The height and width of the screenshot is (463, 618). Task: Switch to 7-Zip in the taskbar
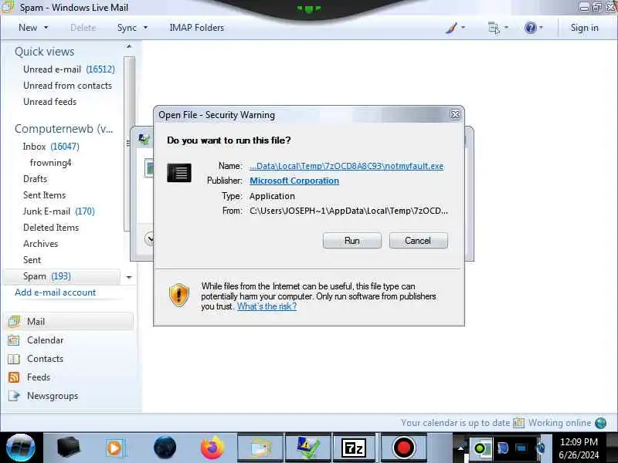click(354, 448)
